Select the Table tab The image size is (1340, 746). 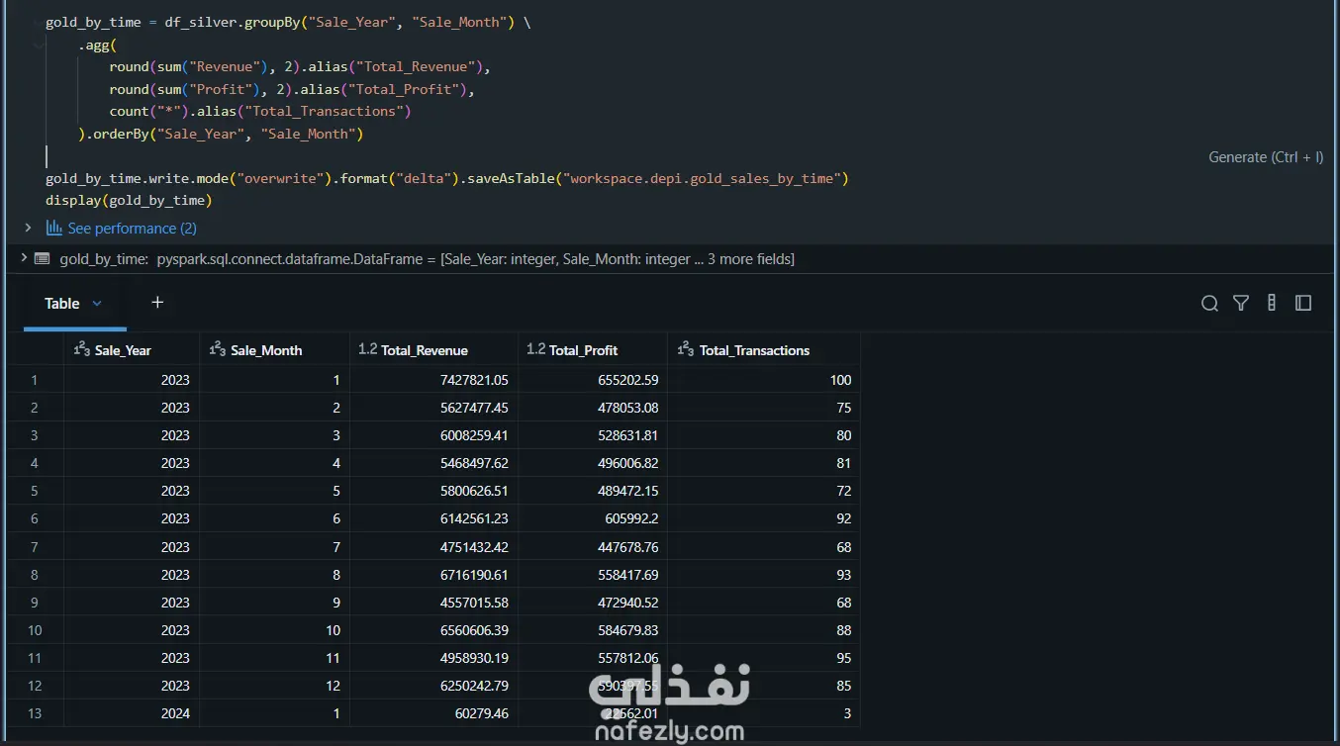pos(62,304)
